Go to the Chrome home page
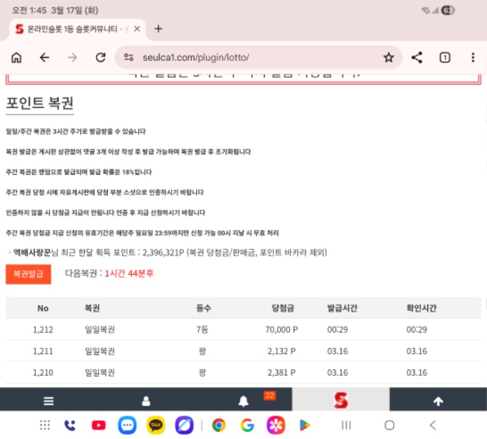487x439 pixels. click(x=16, y=58)
